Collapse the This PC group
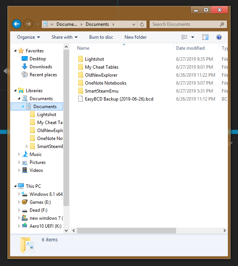238x266 pixels. coord(15,186)
